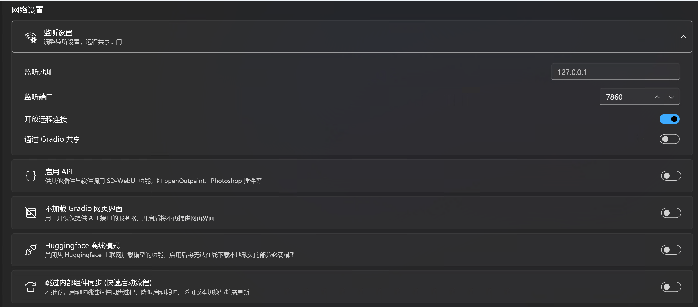Viewport: 698px width, 307px height.
Task: Click the skip component sync icon
Action: pos(30,286)
